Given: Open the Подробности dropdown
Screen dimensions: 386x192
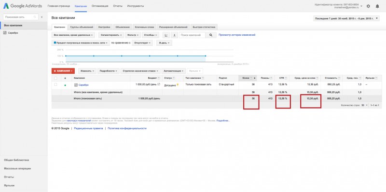Looking at the screenshot, I should coord(109,71).
